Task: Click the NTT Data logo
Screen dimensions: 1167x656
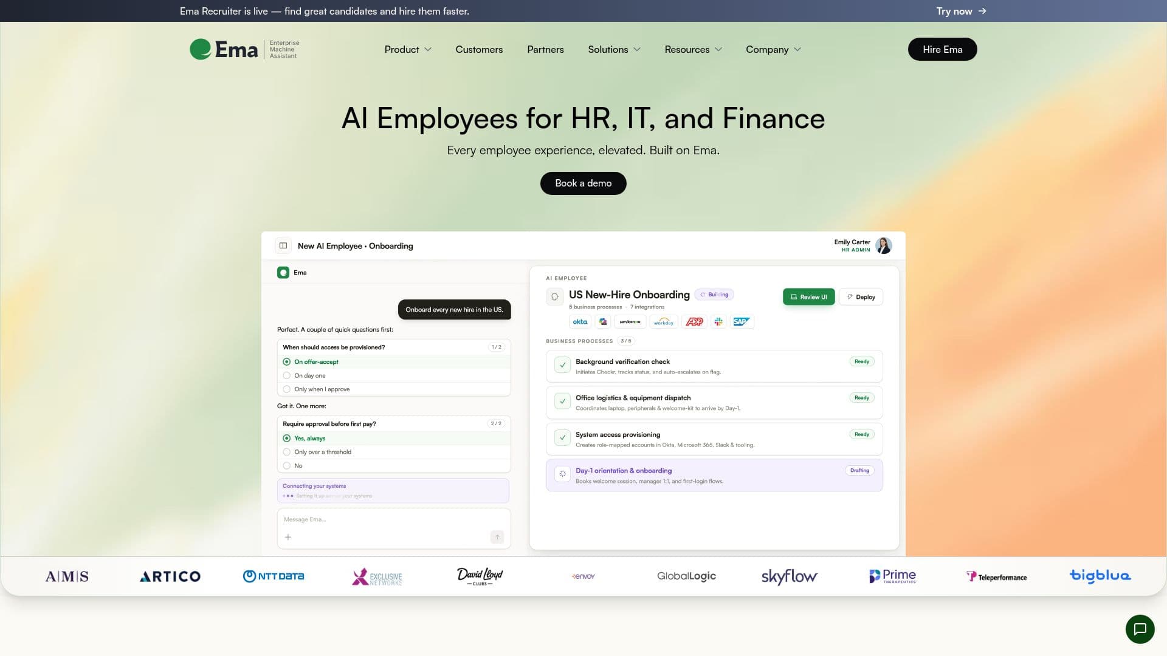Action: tap(274, 576)
